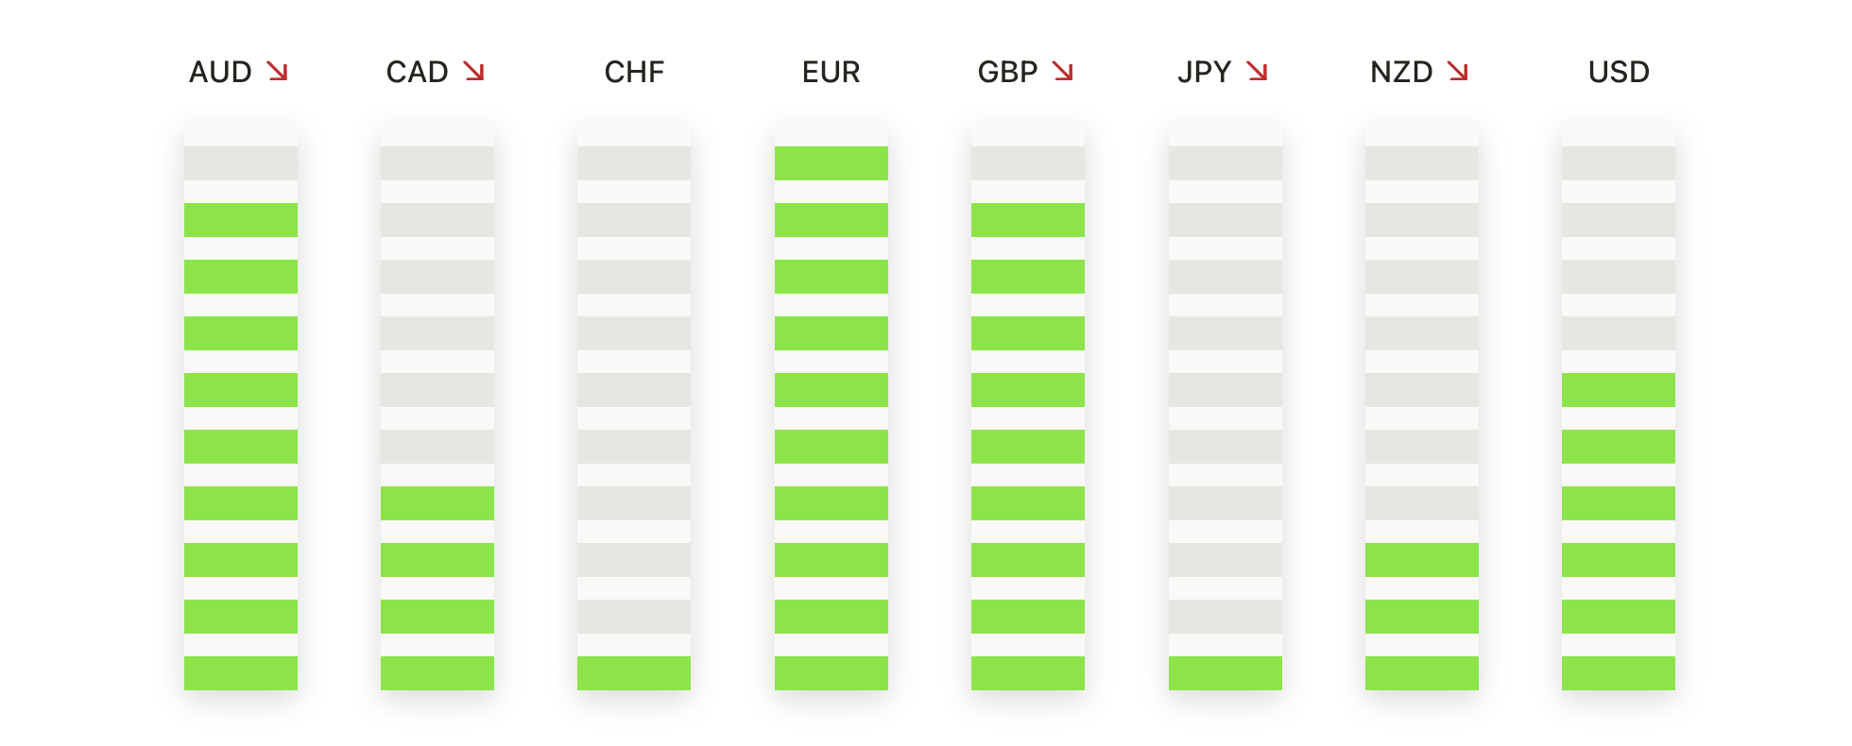1852x746 pixels.
Task: Click the USD currency heading
Action: pos(1619,72)
